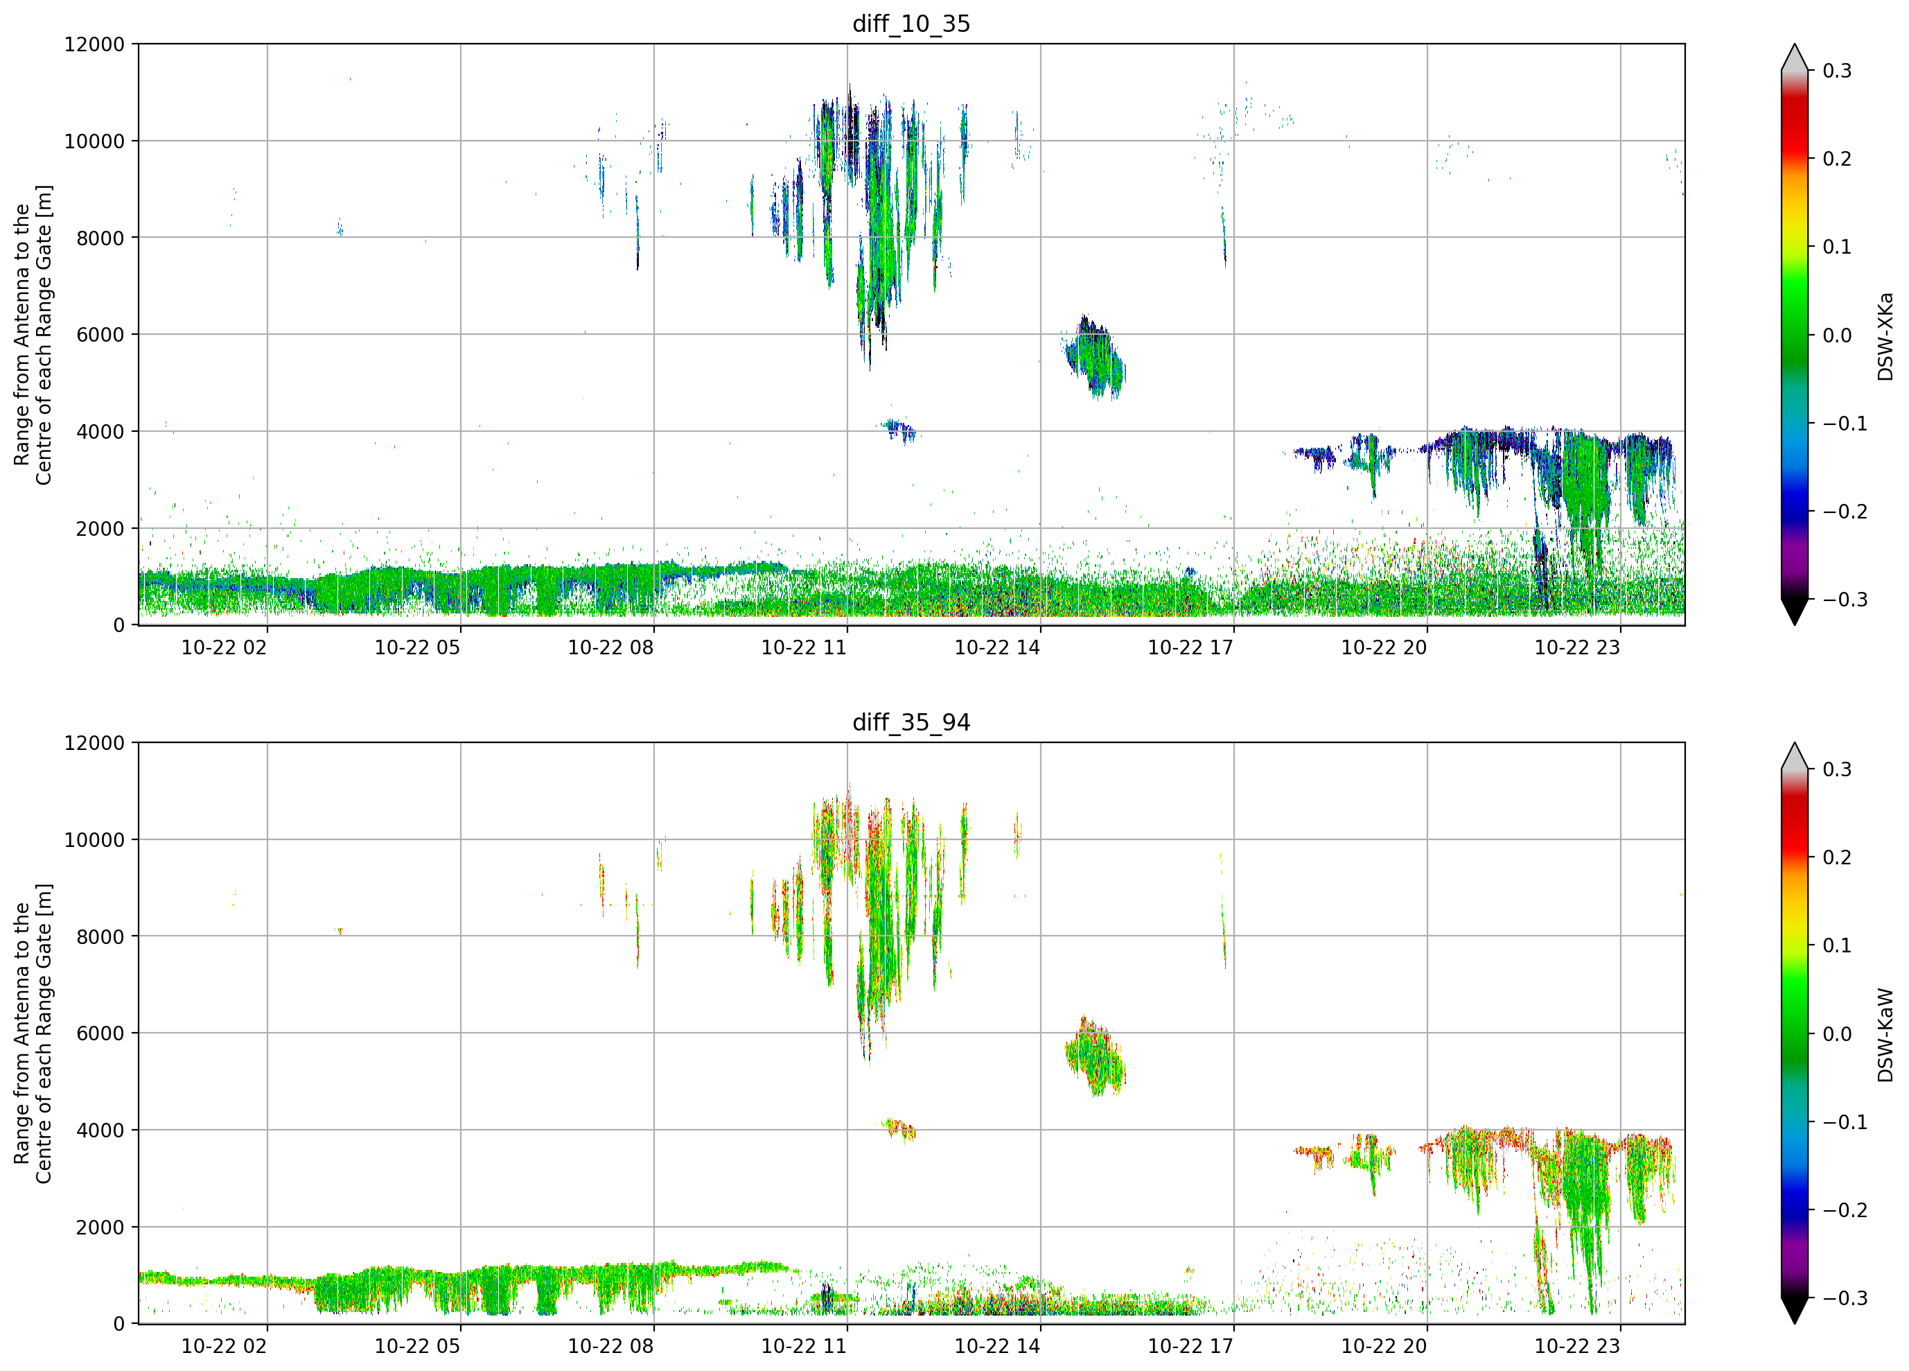Select the DSW-KaW colorbar label
Image resolution: width=1909 pixels, height=1371 pixels.
(x=1885, y=1035)
